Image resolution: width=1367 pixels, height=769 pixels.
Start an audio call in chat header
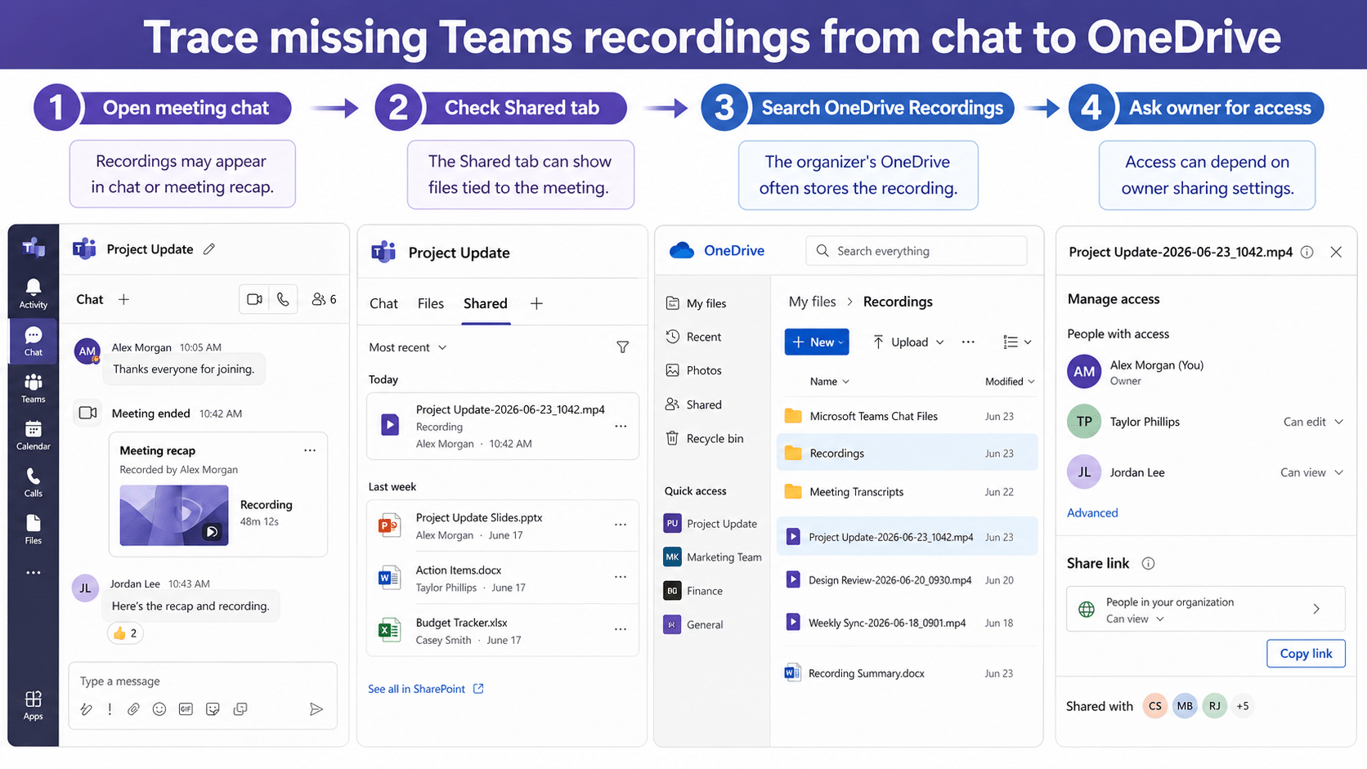[283, 300]
